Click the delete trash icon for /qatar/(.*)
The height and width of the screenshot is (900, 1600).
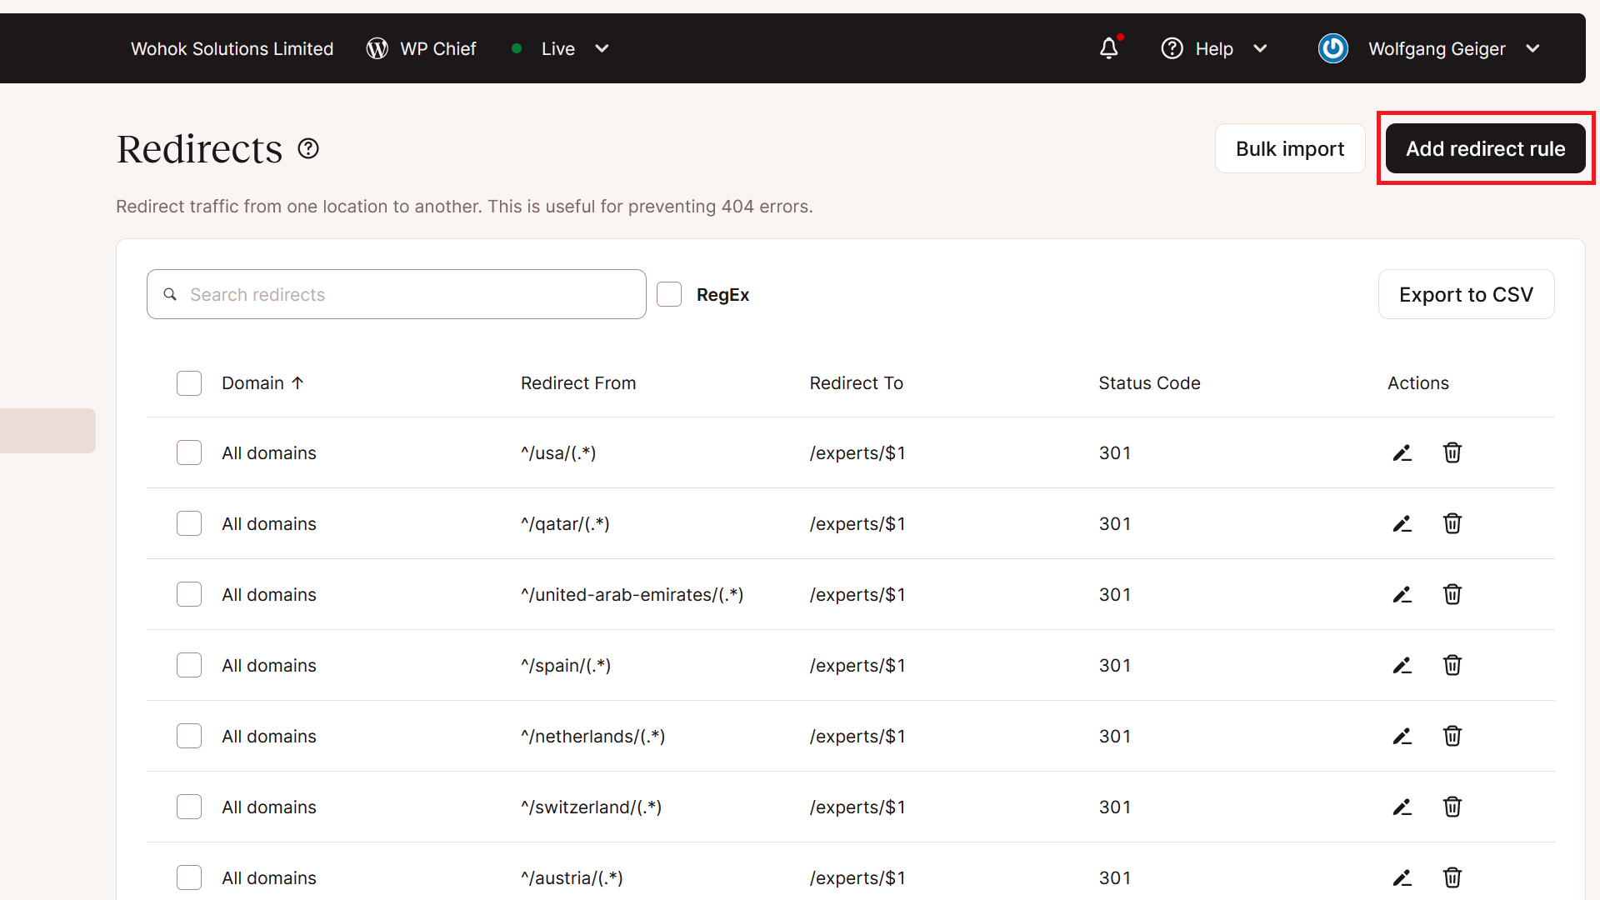point(1452,524)
